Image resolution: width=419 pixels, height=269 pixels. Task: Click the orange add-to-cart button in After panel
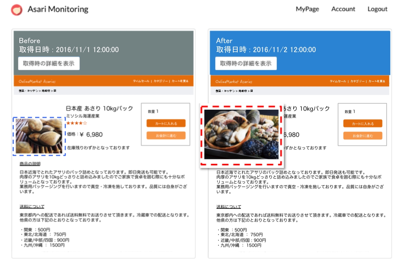(x=363, y=123)
